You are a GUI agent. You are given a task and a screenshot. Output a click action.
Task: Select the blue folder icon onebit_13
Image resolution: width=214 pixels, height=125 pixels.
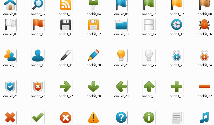click(x=121, y=24)
